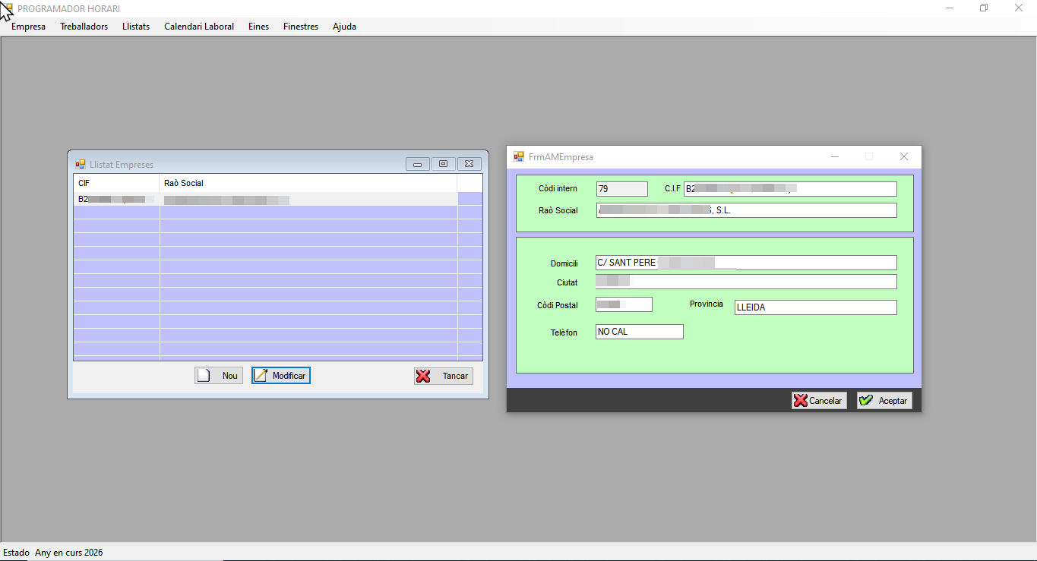Open the Eines menu
The image size is (1037, 561).
coord(258,27)
